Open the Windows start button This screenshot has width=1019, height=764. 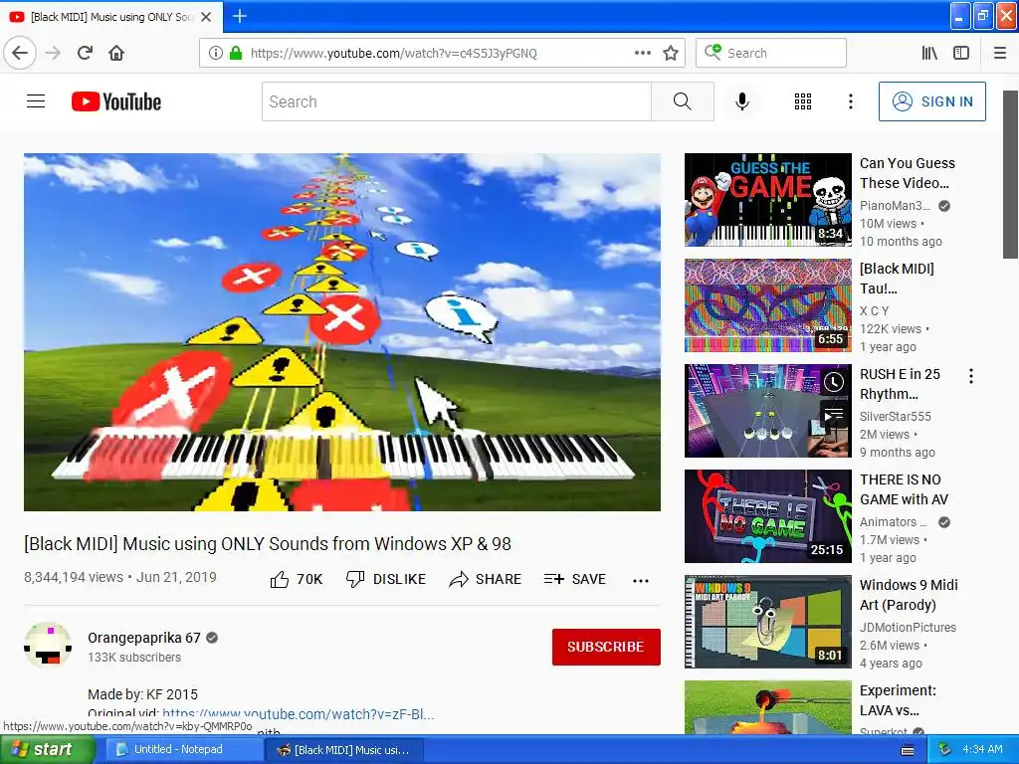click(48, 749)
